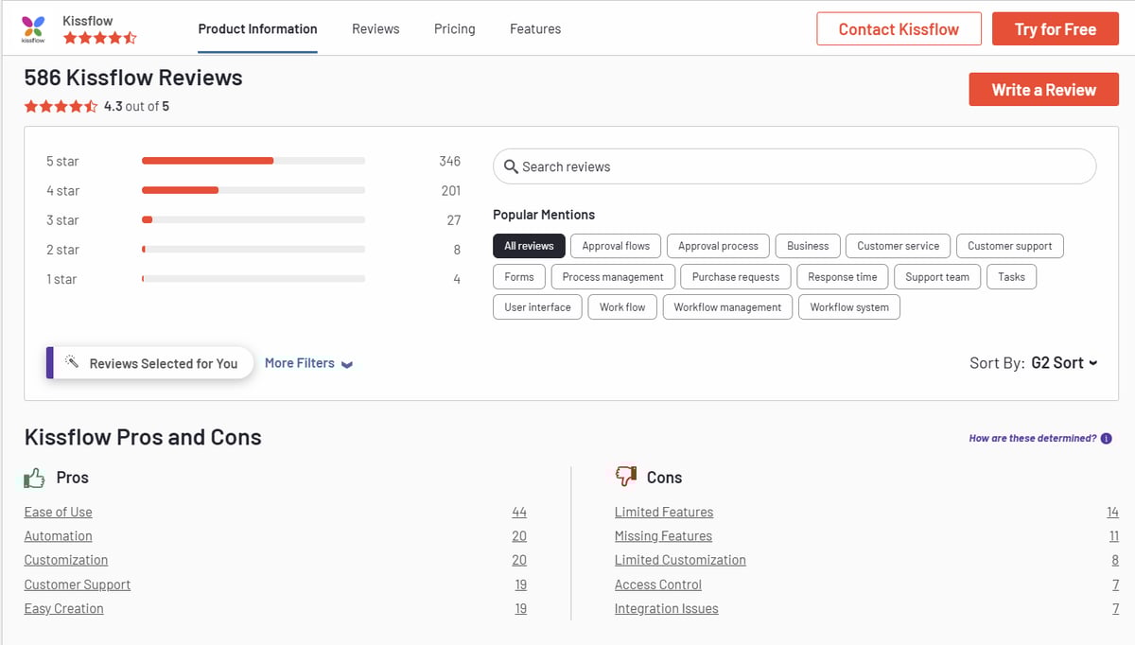Viewport: 1135px width, 645px height.
Task: Click the 5 star rating bar
Action: [253, 161]
